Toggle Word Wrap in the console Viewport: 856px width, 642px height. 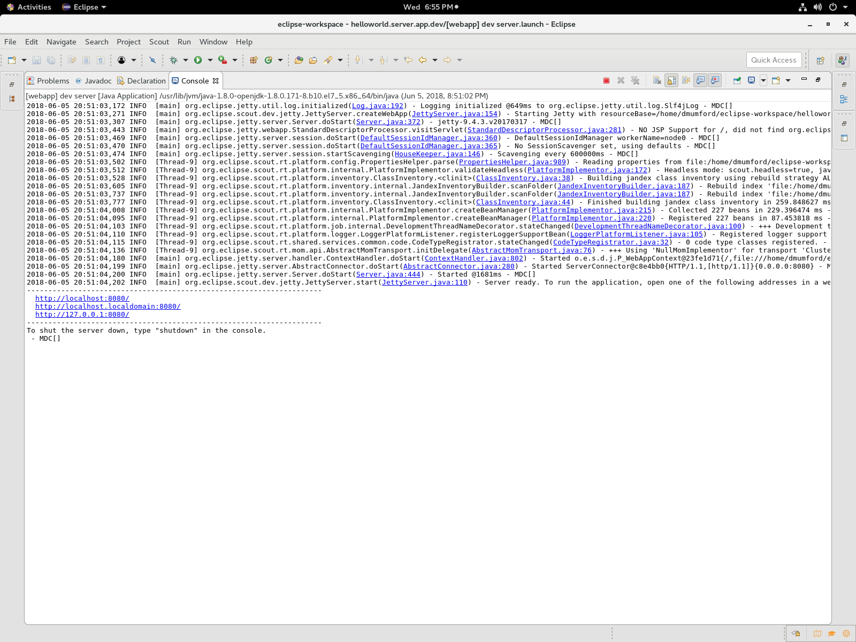686,81
